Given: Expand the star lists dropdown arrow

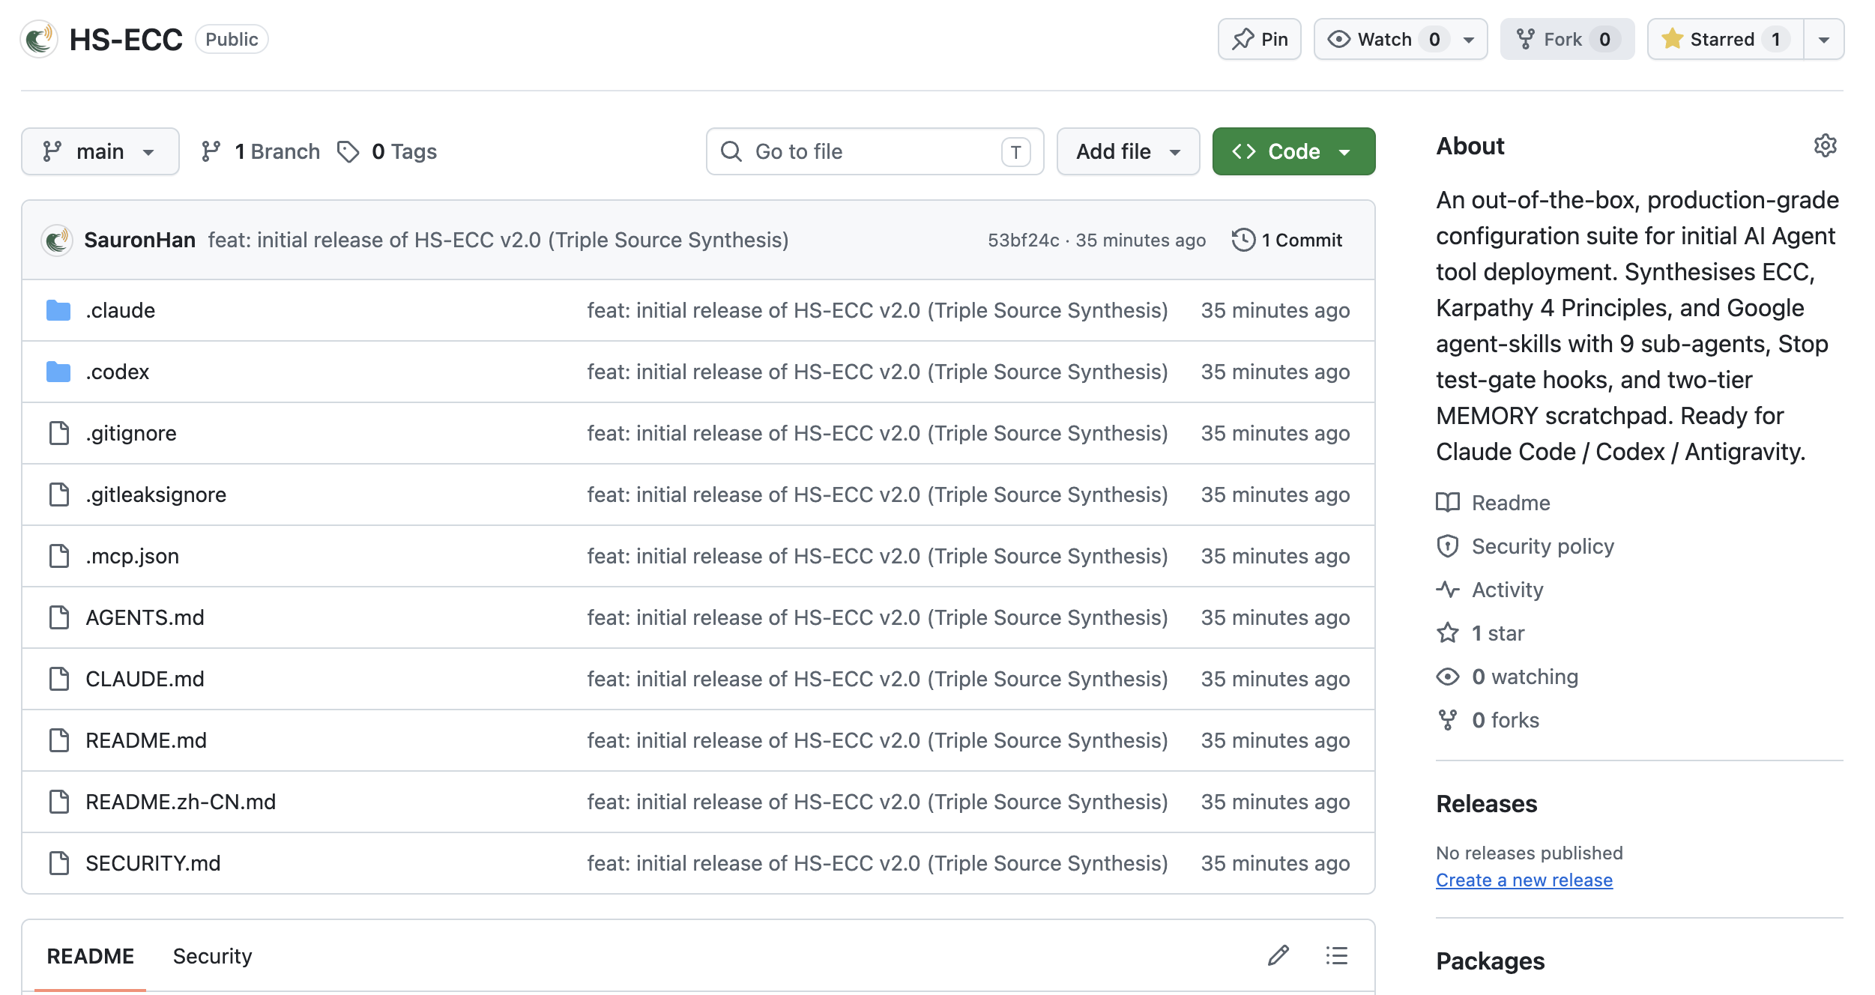Looking at the screenshot, I should (x=1824, y=39).
